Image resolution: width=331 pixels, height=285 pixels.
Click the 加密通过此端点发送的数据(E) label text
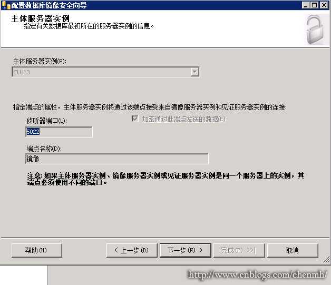[x=183, y=120]
